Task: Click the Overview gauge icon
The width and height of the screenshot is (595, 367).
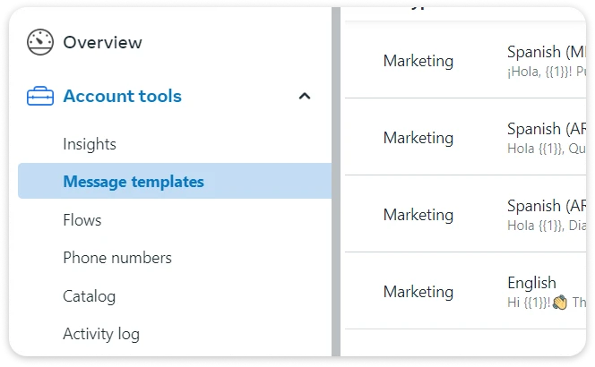Action: (40, 42)
